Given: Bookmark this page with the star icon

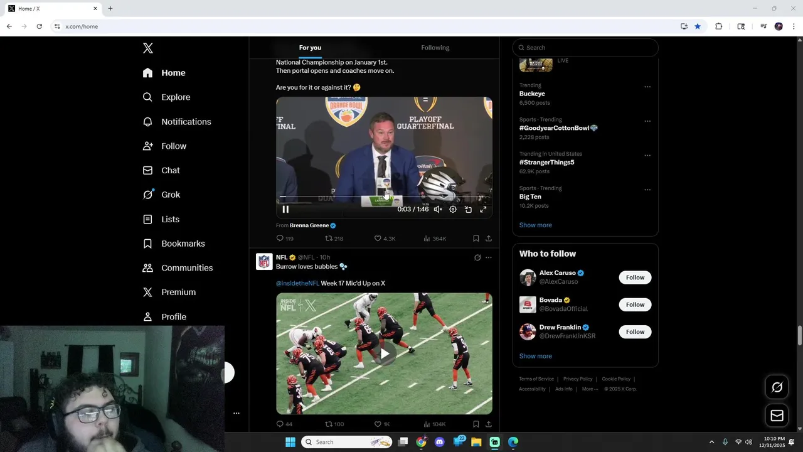Looking at the screenshot, I should coord(697,26).
